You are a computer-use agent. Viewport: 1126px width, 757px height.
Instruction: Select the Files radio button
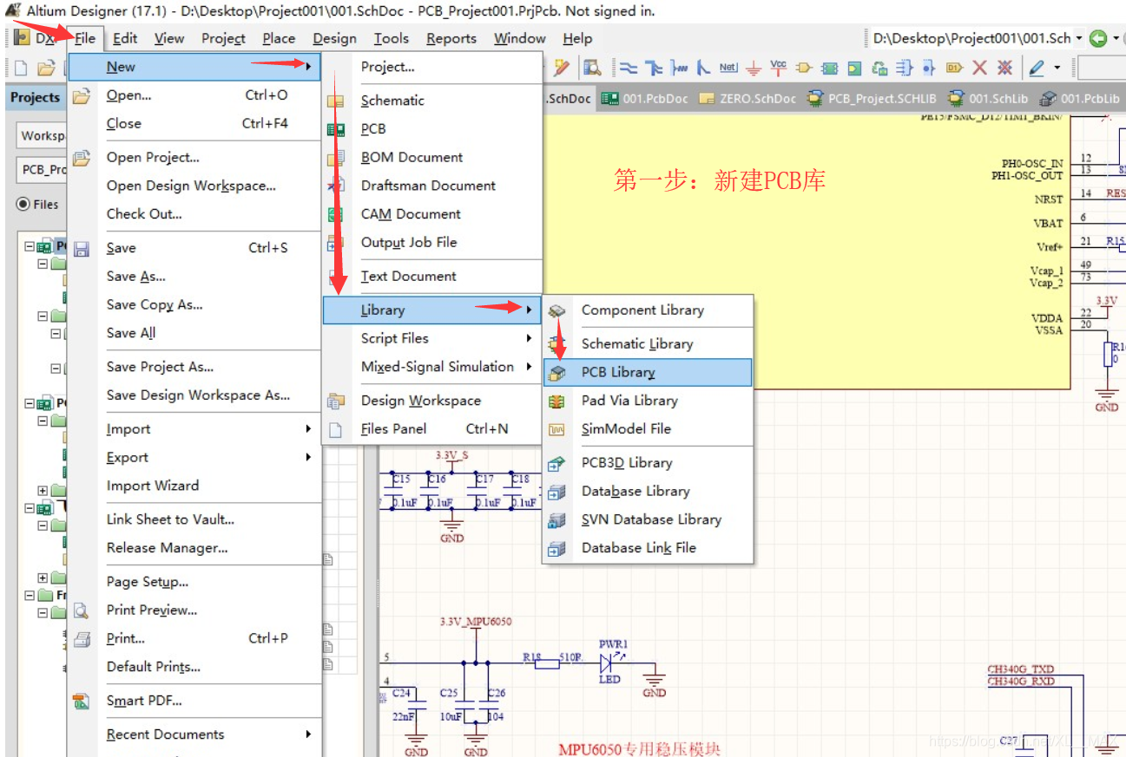pos(23,205)
